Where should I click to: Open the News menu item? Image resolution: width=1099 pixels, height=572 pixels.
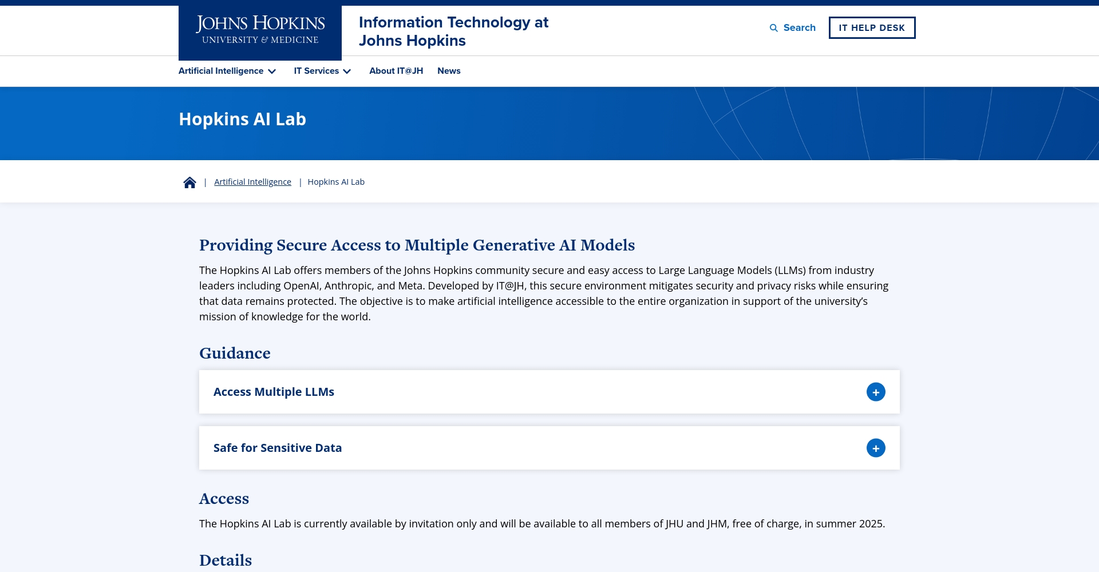point(449,71)
